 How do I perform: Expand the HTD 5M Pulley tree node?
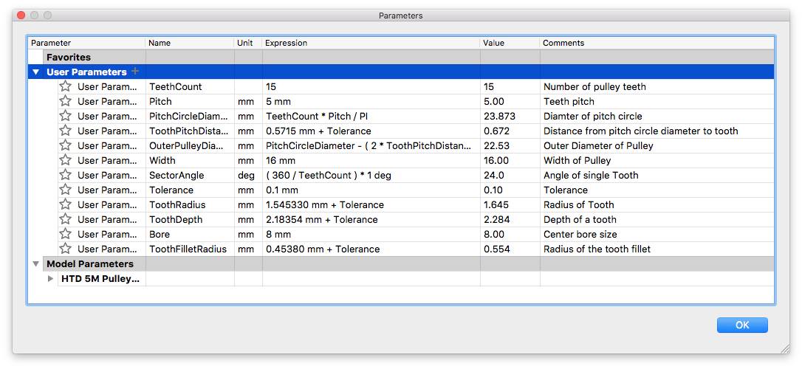coord(51,279)
